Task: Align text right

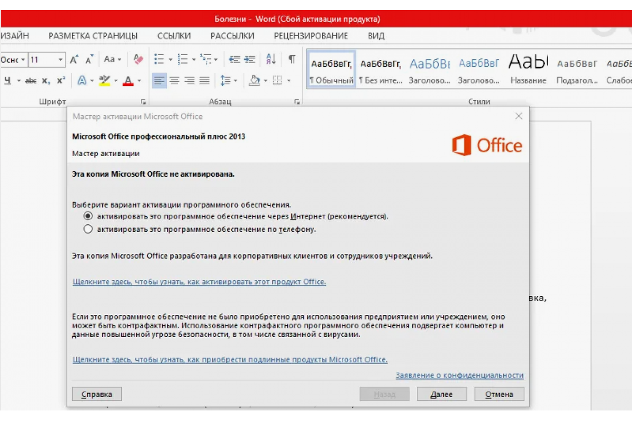Action: (x=190, y=80)
